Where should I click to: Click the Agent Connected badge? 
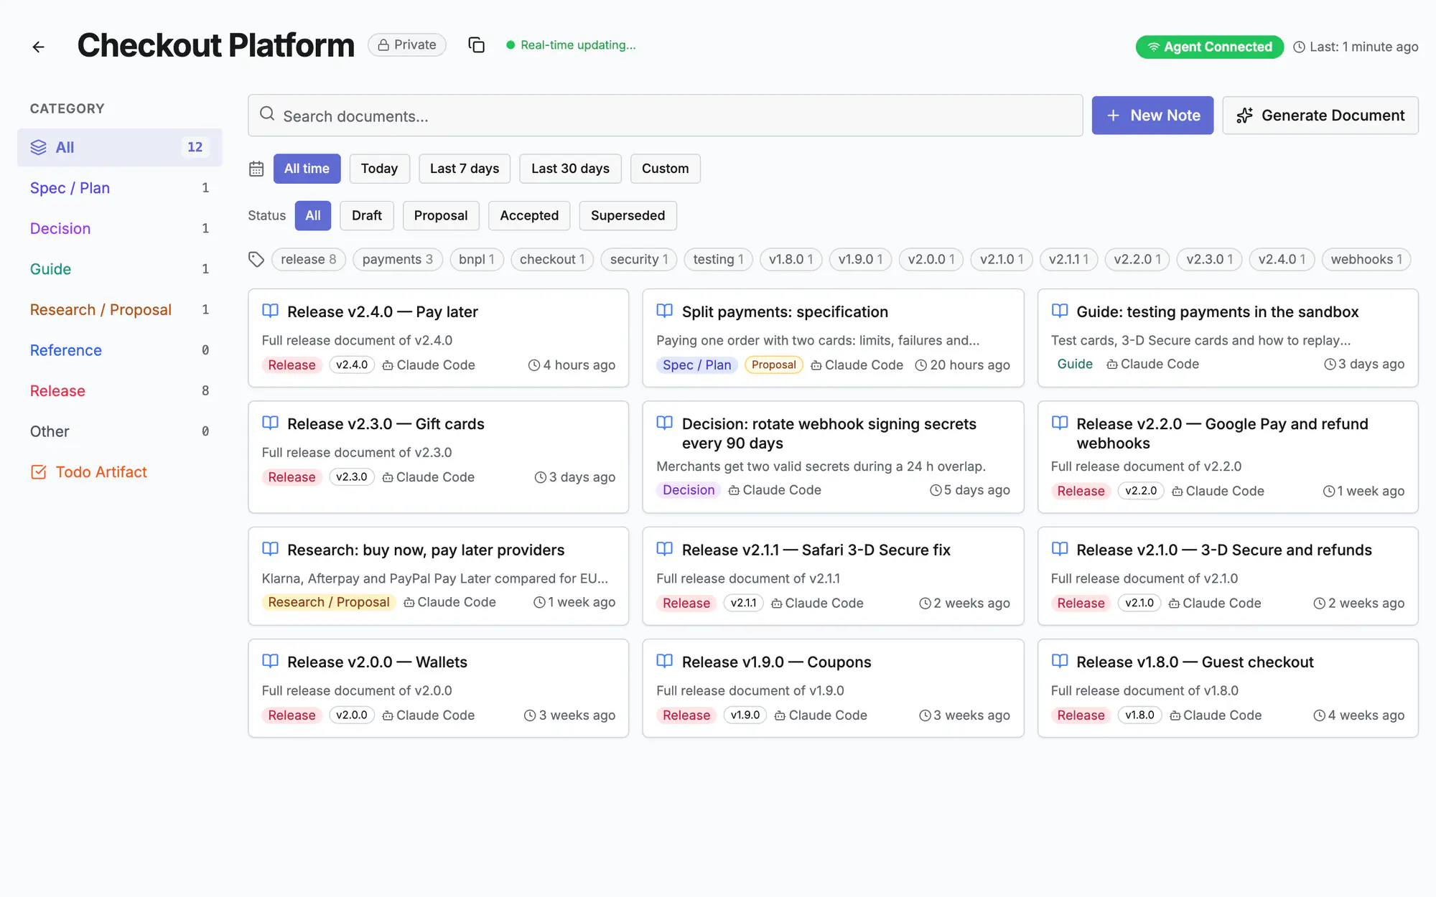(1210, 47)
